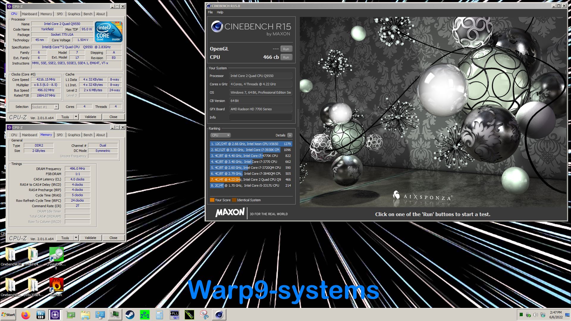Launch Steam from the taskbar
This screenshot has height=321, width=571.
click(x=130, y=315)
